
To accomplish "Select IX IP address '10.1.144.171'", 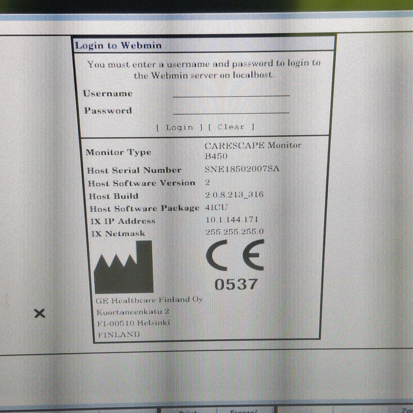I will click(232, 219).
